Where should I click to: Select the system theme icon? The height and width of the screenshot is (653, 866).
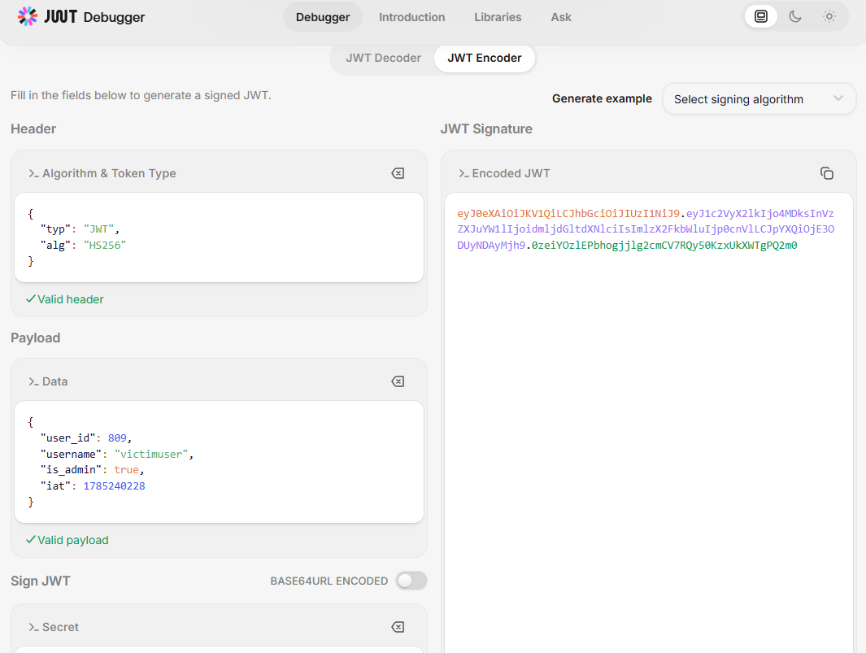[x=761, y=16]
